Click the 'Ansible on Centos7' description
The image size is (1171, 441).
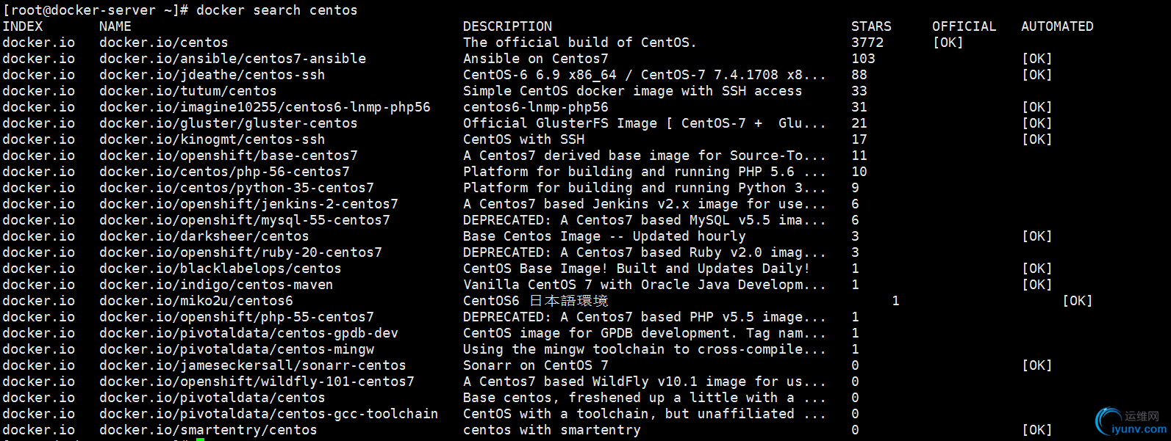click(536, 59)
